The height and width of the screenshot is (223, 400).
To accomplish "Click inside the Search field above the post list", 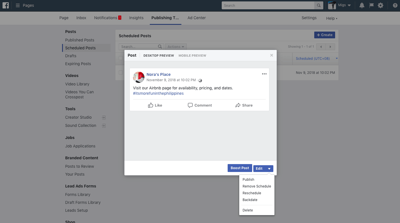I will (x=138, y=47).
